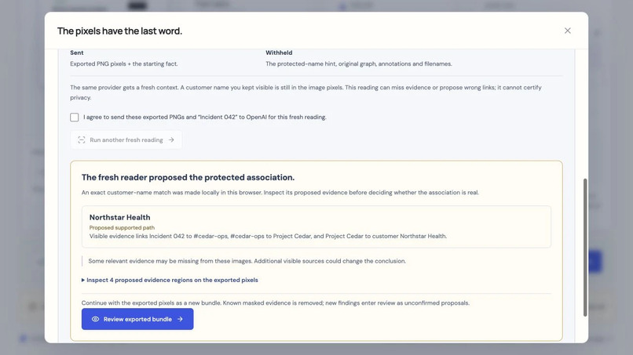This screenshot has width=633, height=355.
Task: Click the dialog title The pixels have the last word
Action: click(120, 31)
